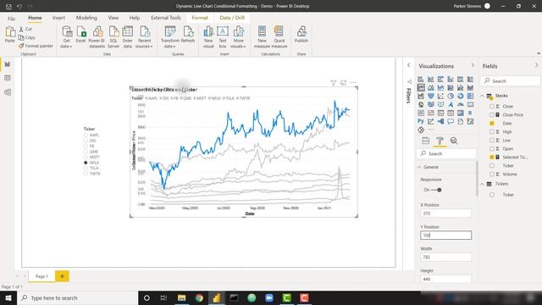Open the Format paint roller tab
The height and width of the screenshot is (305, 542).
tap(440, 141)
